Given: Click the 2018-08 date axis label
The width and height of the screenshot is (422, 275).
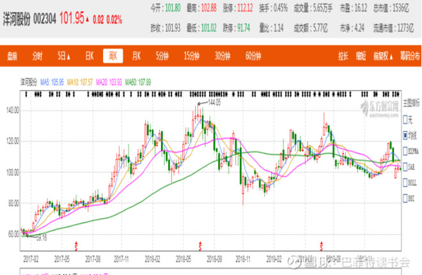Looking at the screenshot, I should point(214,259).
